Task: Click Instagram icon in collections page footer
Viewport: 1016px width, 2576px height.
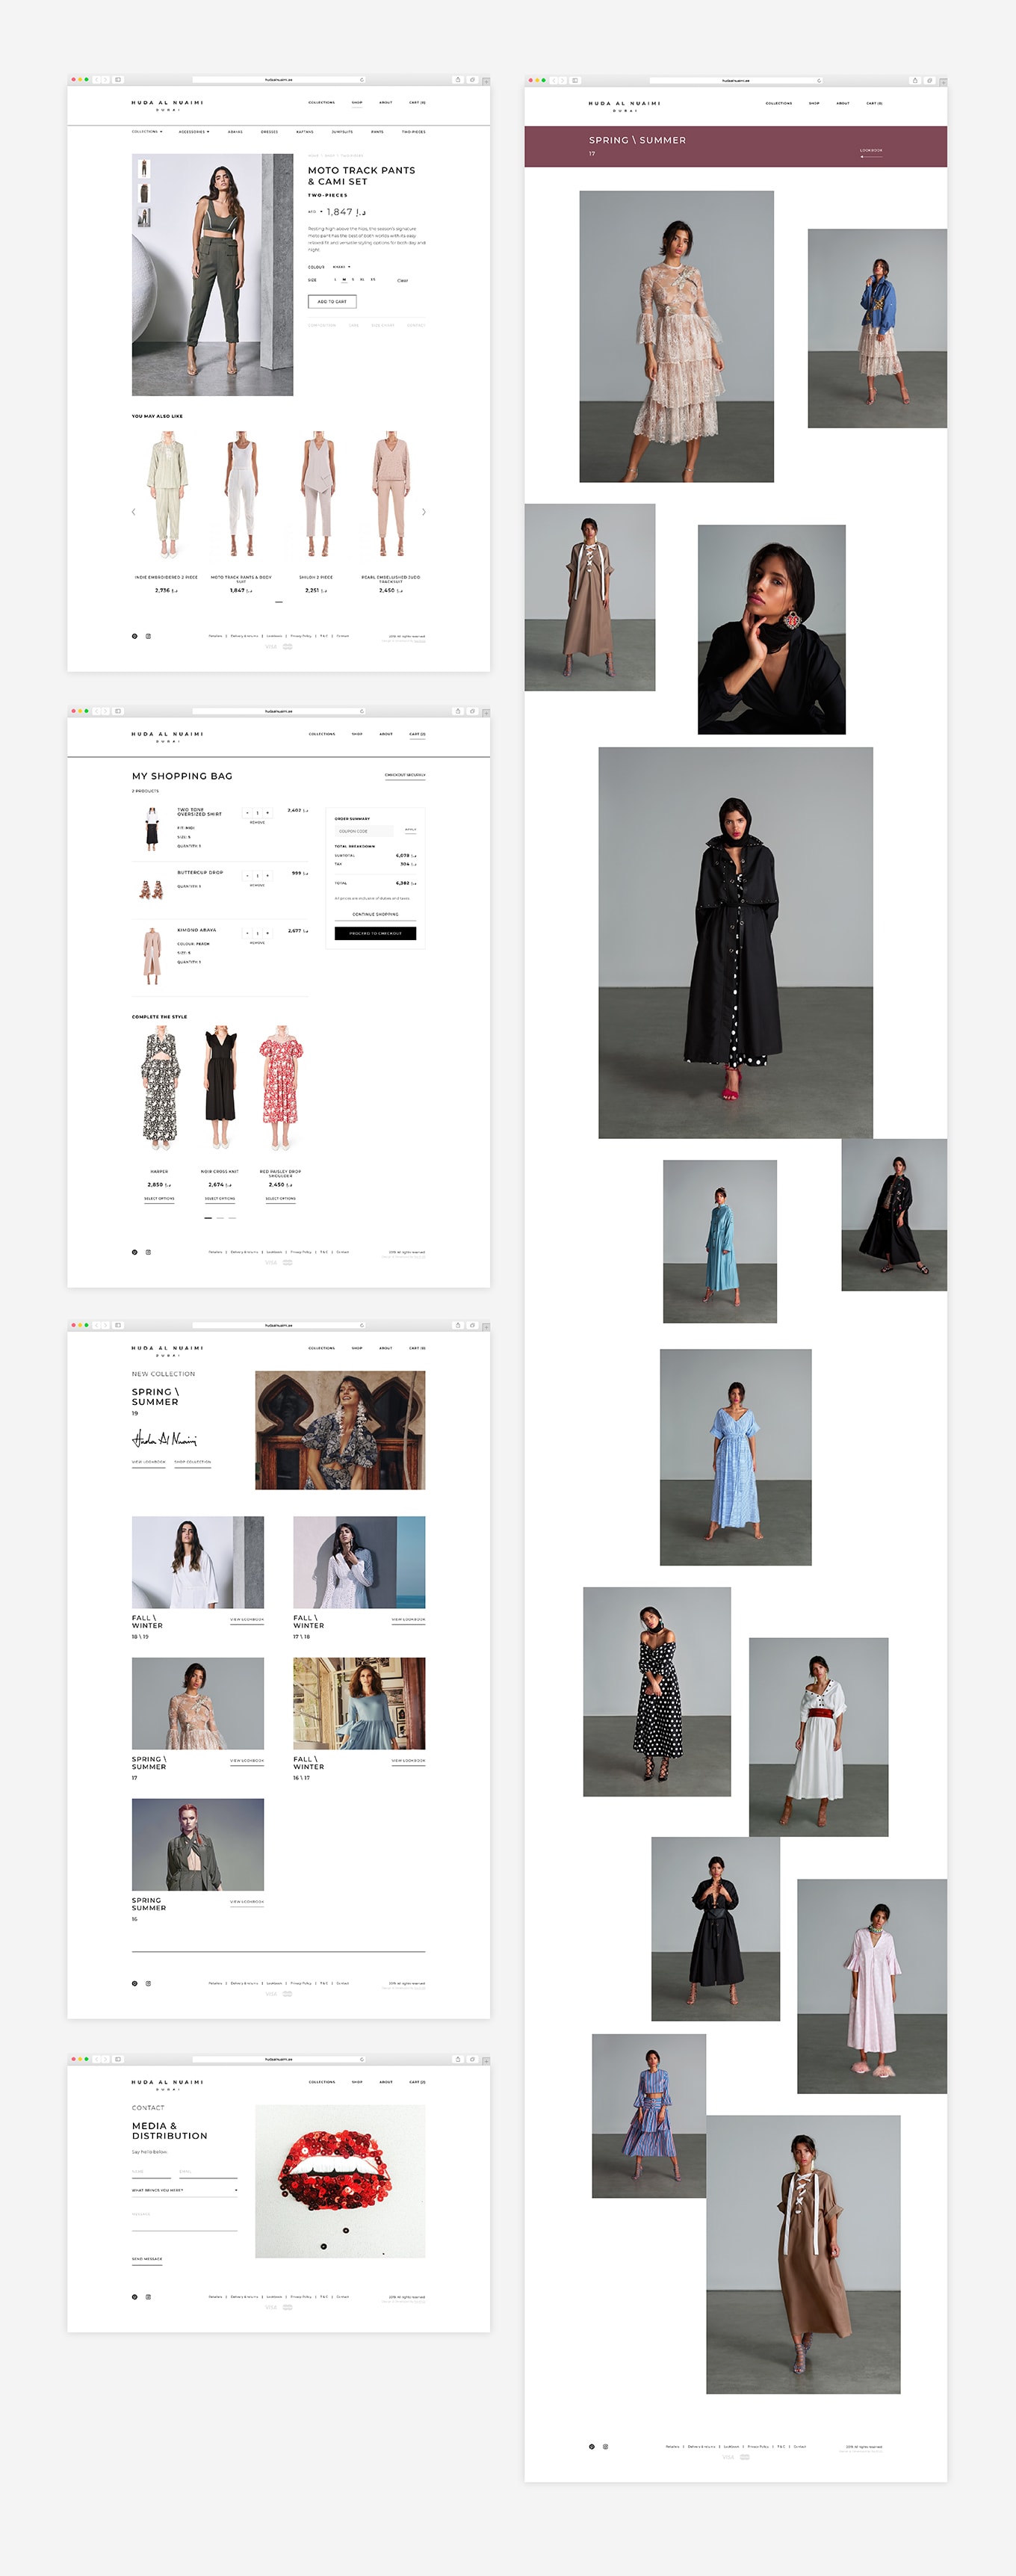Action: click(x=148, y=1983)
